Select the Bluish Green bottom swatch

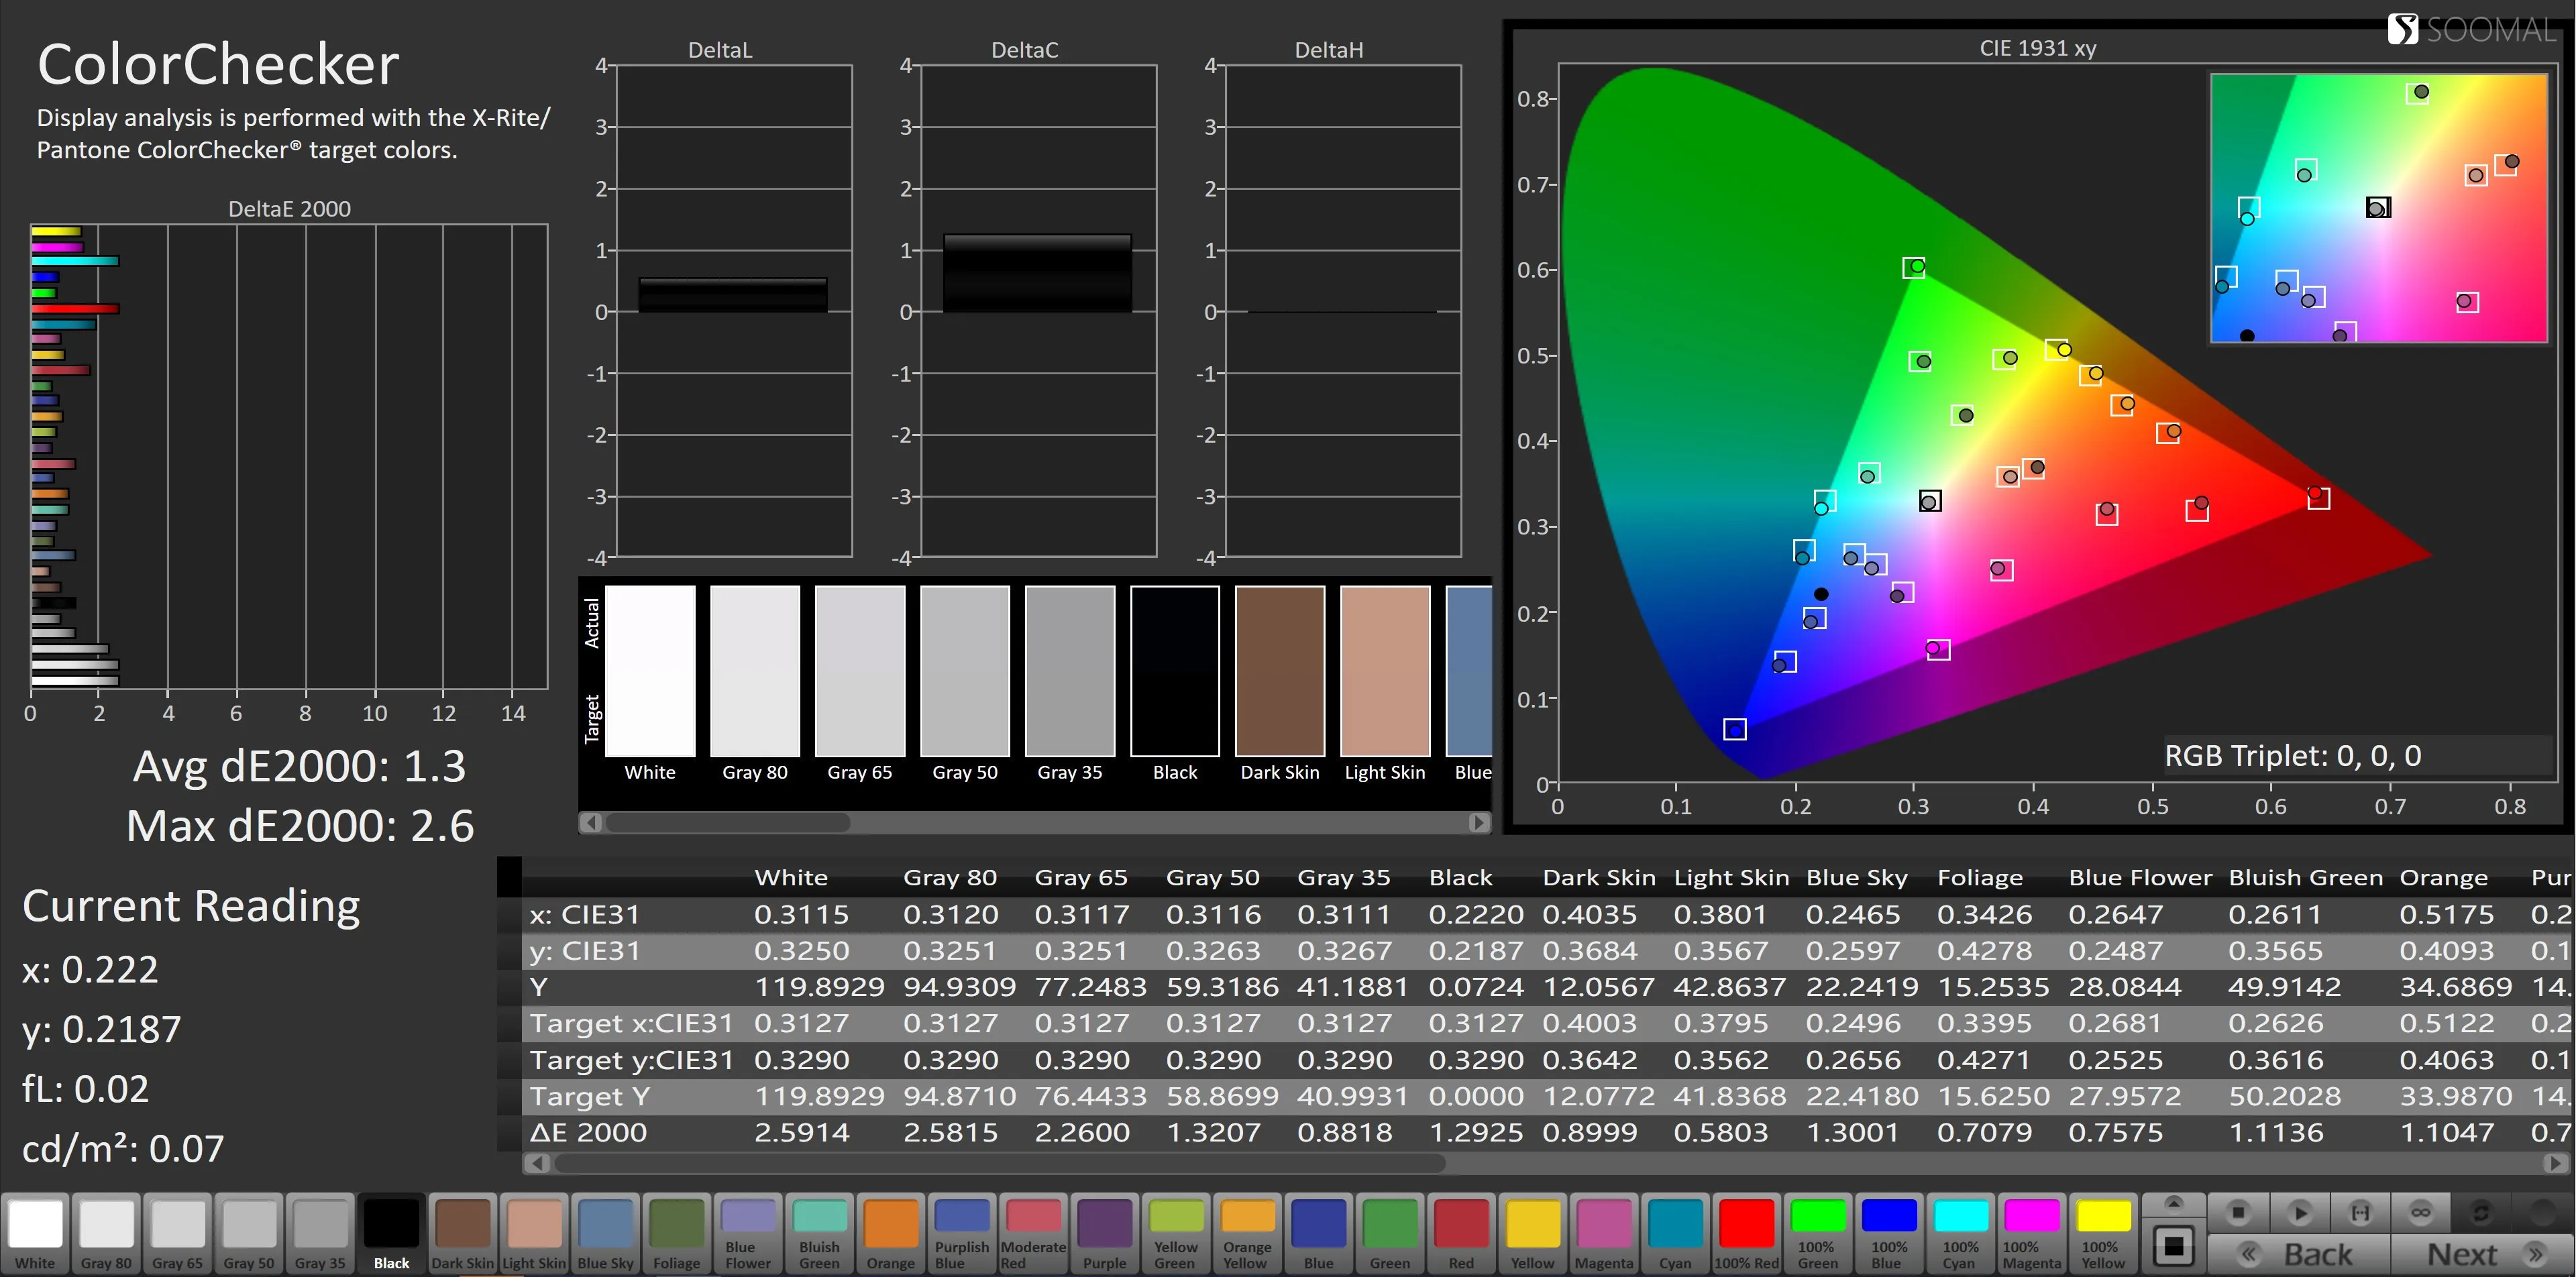click(819, 1233)
